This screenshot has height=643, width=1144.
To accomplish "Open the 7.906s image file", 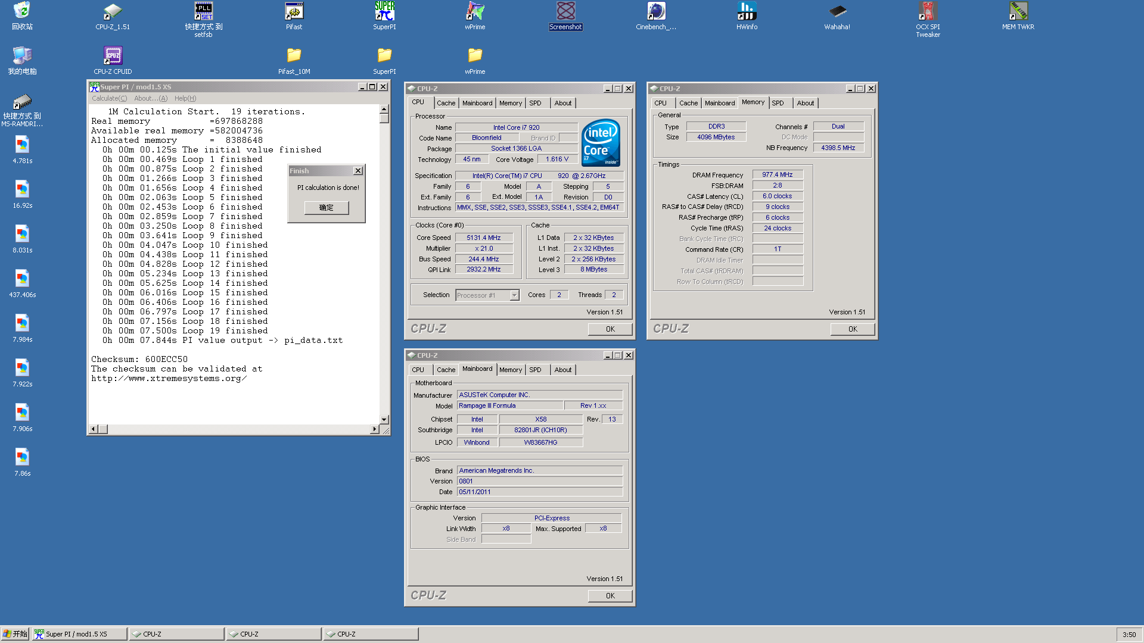I will coord(22,418).
